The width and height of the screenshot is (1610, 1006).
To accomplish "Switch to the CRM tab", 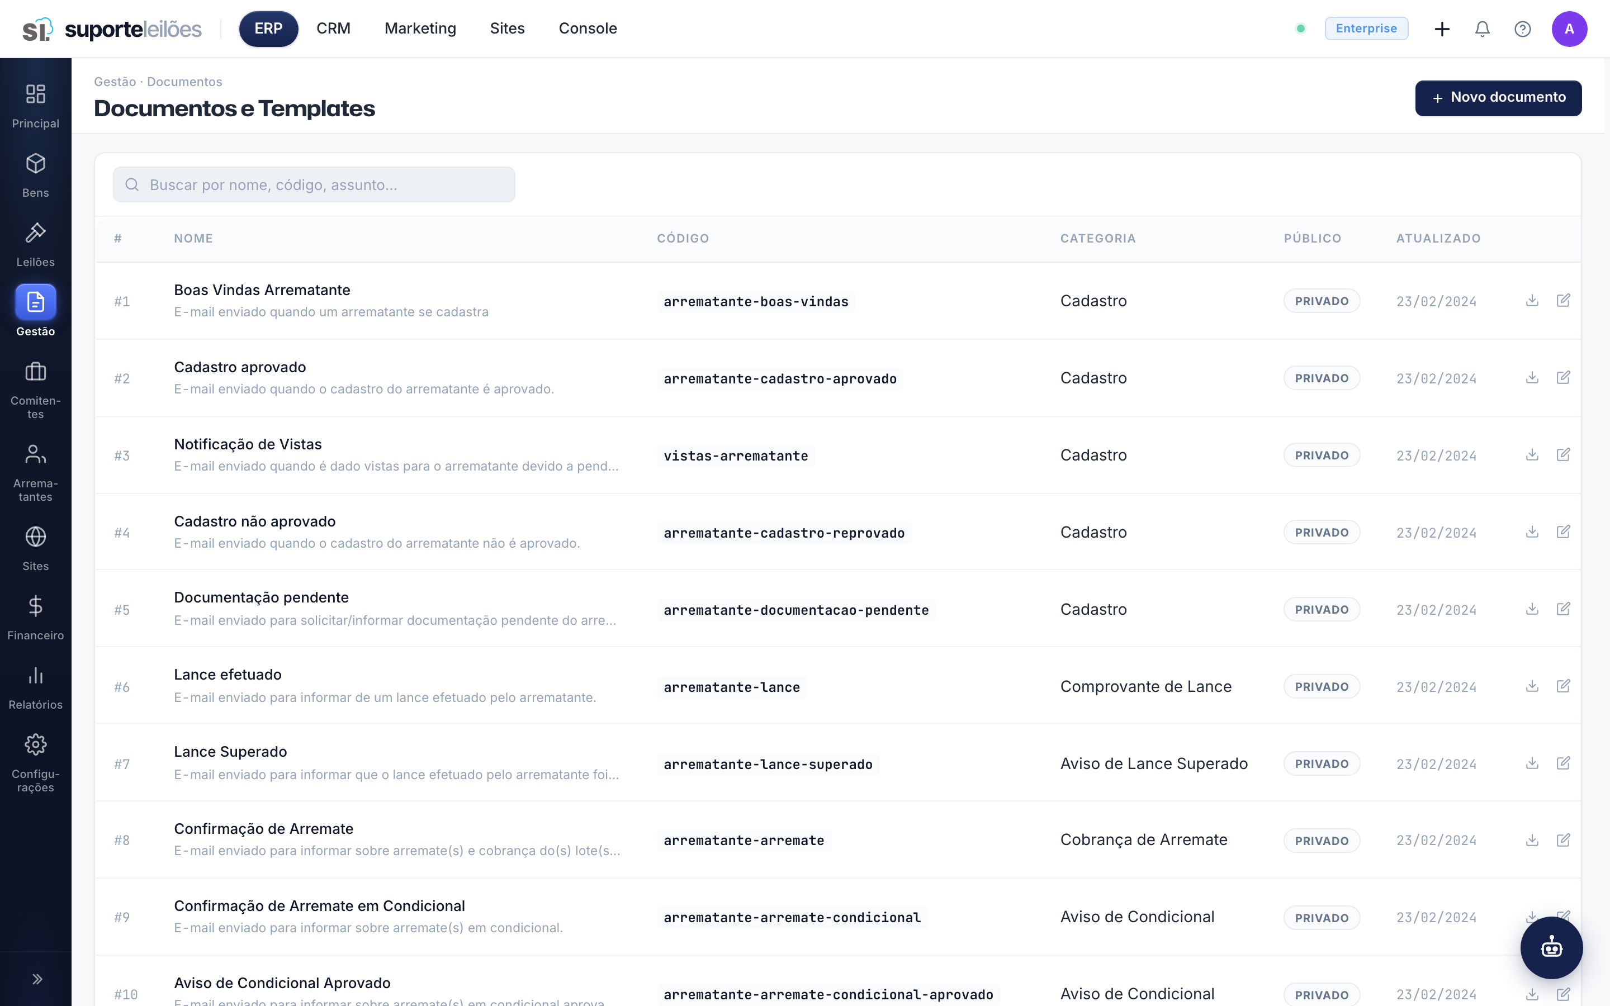I will pos(333,29).
